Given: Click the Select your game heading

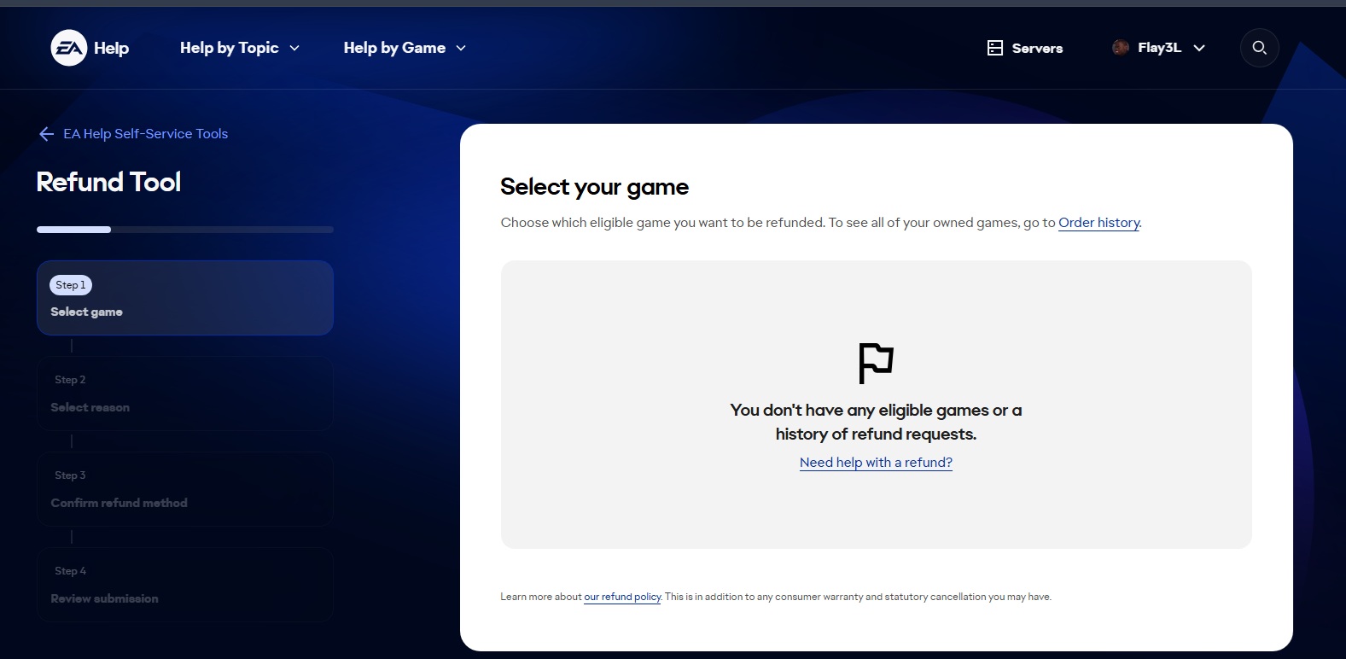Looking at the screenshot, I should (x=594, y=187).
